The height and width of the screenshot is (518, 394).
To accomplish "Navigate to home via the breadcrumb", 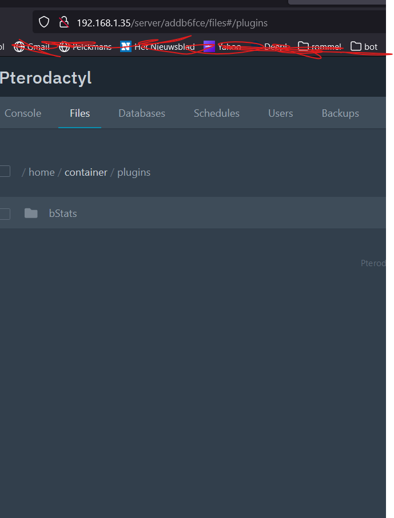I will pos(41,172).
